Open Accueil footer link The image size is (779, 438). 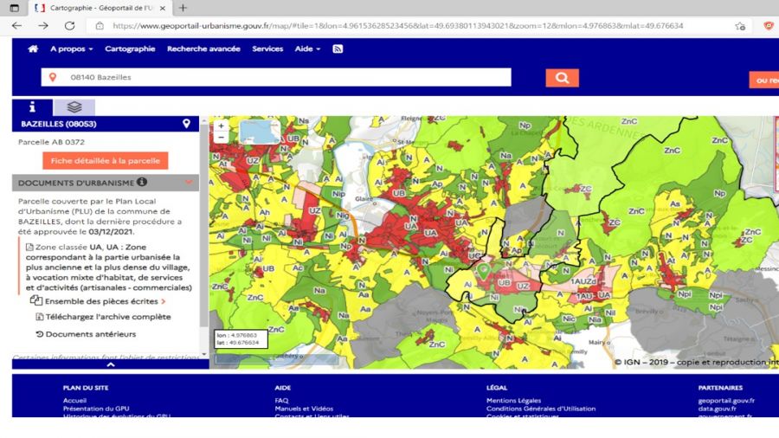coord(74,400)
